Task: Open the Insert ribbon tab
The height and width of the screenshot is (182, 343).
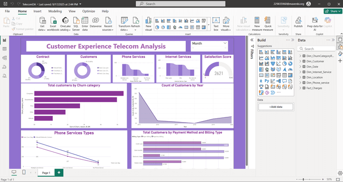Action: 38,11
